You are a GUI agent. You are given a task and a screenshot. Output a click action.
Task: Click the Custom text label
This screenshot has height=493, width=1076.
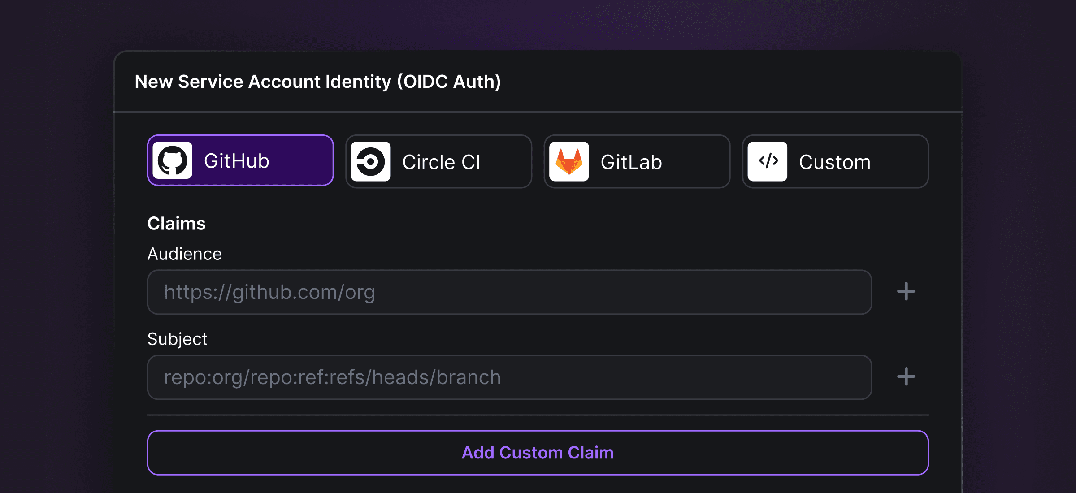[x=835, y=162]
